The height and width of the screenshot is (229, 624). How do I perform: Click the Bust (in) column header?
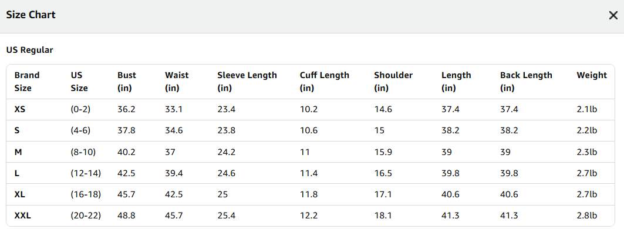(127, 82)
